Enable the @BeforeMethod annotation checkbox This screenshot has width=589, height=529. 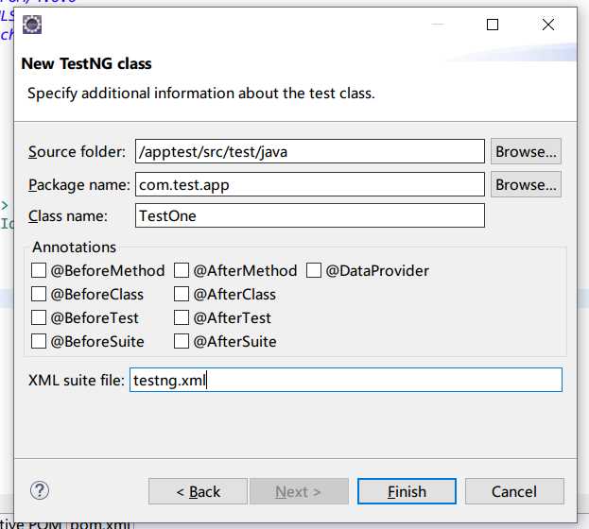coord(39,270)
